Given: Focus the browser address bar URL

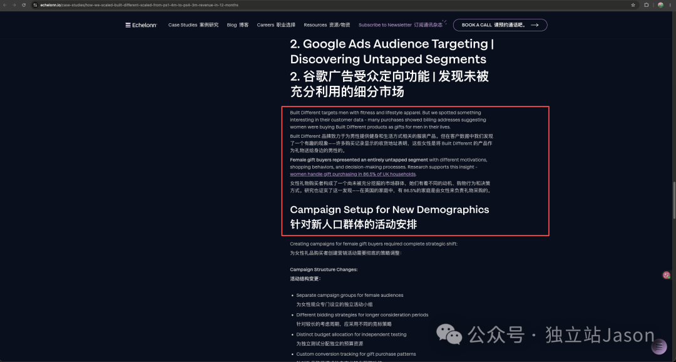Looking at the screenshot, I should [139, 5].
